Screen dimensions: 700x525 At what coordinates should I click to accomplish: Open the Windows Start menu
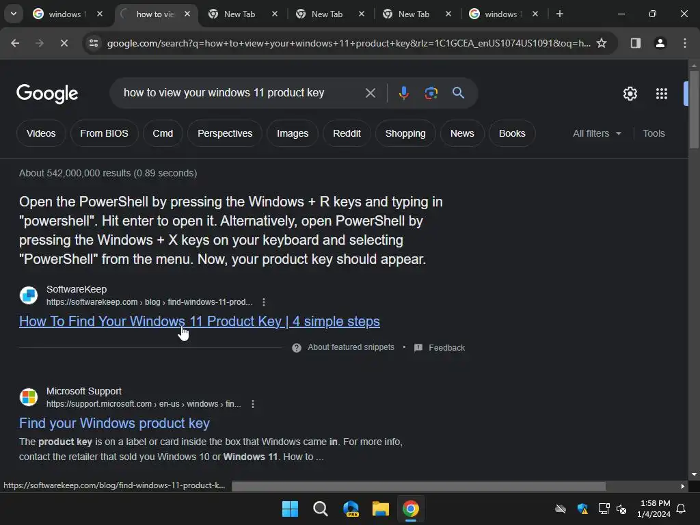(x=290, y=509)
